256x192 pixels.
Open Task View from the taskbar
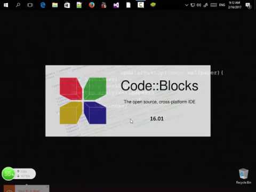30,5
